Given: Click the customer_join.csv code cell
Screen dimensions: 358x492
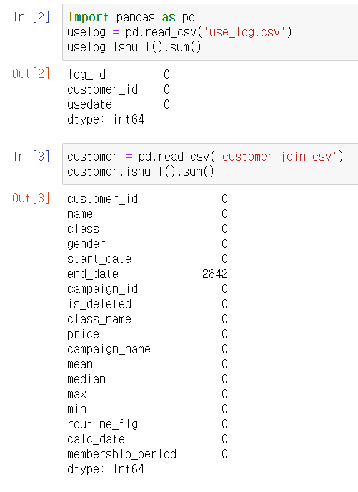Looking at the screenshot, I should tap(210, 164).
